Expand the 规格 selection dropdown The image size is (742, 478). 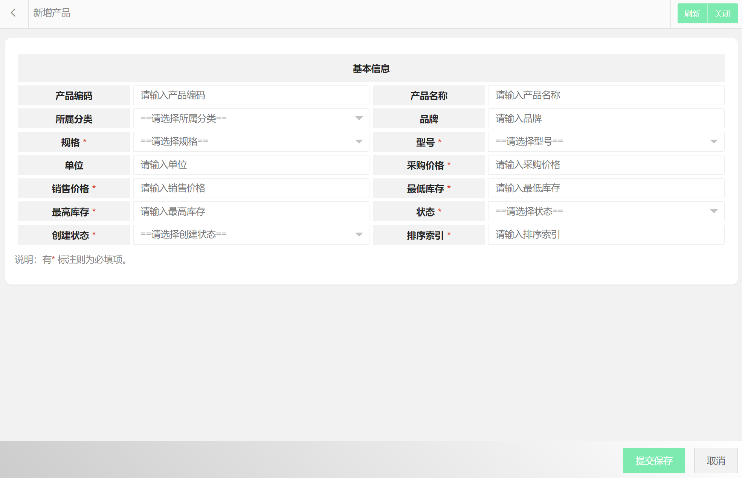click(x=251, y=142)
